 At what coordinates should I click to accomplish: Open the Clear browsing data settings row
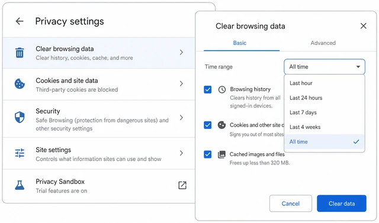[99, 53]
